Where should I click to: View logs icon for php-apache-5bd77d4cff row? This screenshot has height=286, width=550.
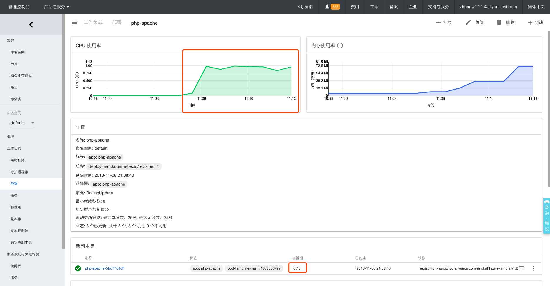pyautogui.click(x=522, y=268)
